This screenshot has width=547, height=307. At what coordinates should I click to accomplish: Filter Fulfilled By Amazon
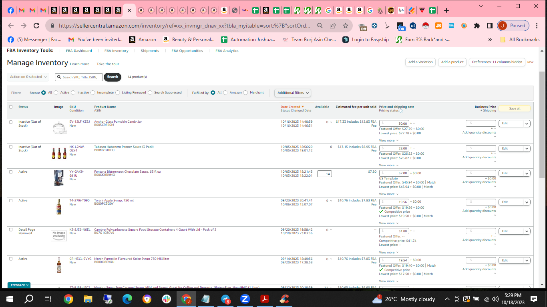(225, 93)
